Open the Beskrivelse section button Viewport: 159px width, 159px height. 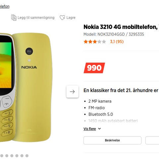pos(112,140)
